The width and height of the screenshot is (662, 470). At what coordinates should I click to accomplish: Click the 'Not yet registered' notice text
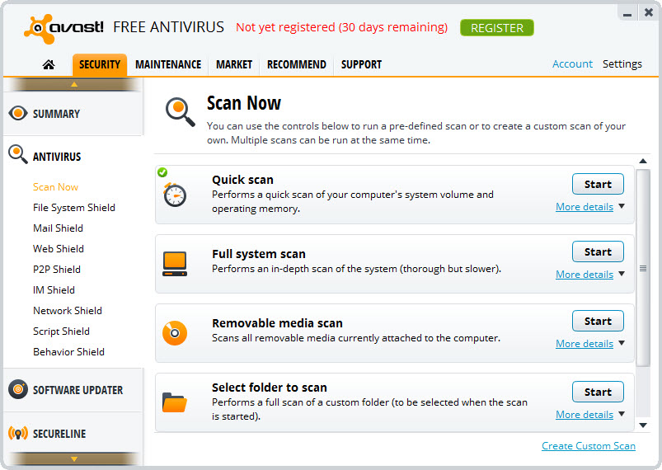(341, 27)
